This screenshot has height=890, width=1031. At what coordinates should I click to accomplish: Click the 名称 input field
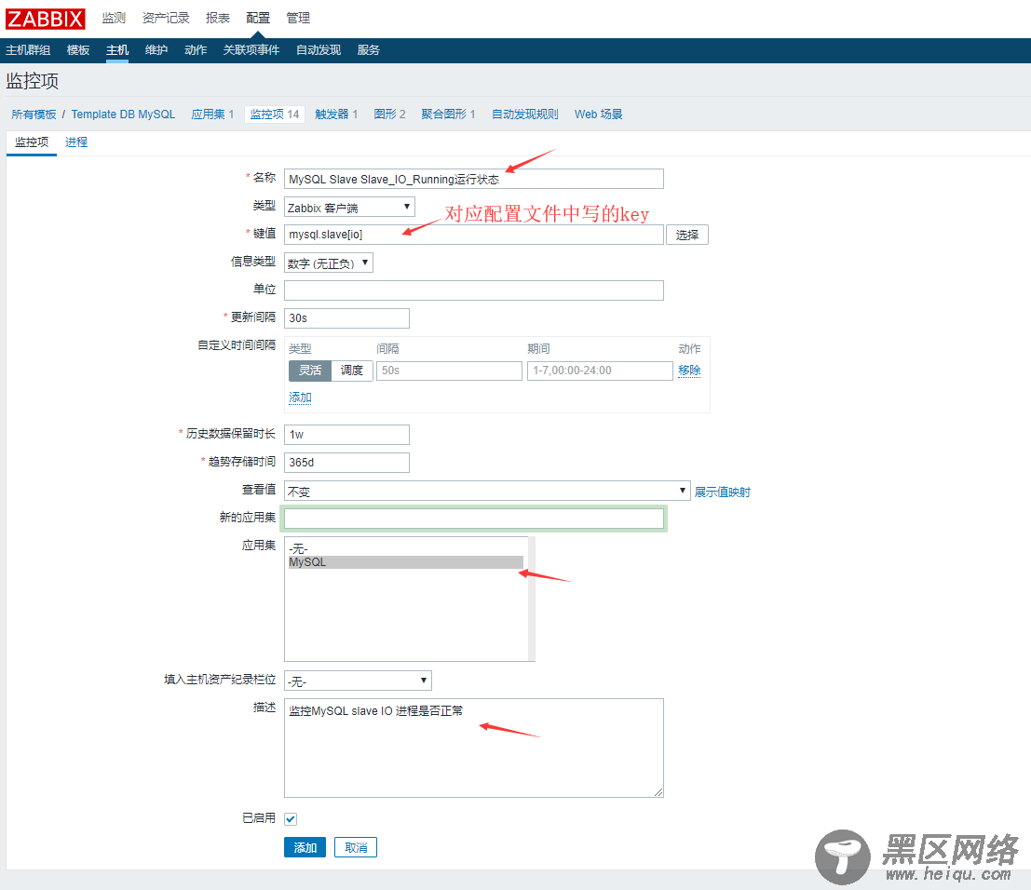[x=473, y=179]
